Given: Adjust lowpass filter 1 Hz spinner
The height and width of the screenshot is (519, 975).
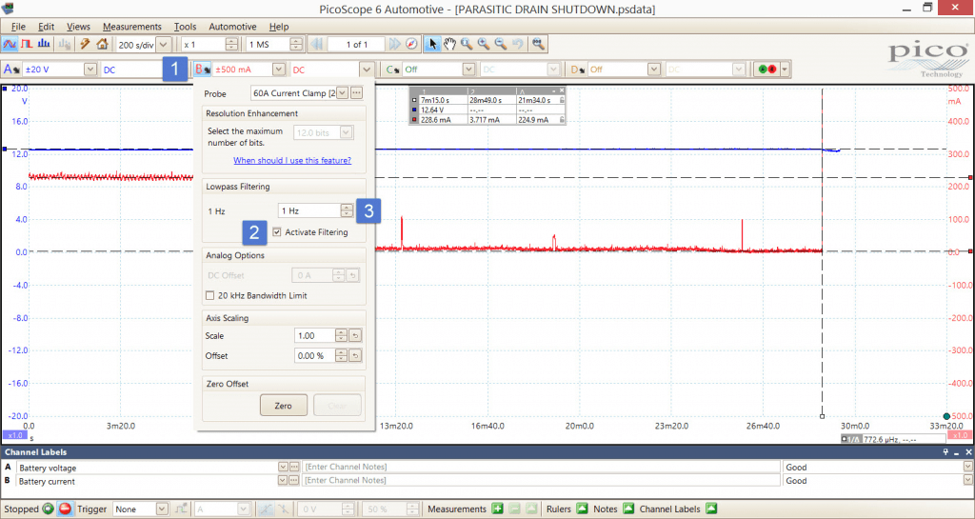Looking at the screenshot, I should pos(347,211).
